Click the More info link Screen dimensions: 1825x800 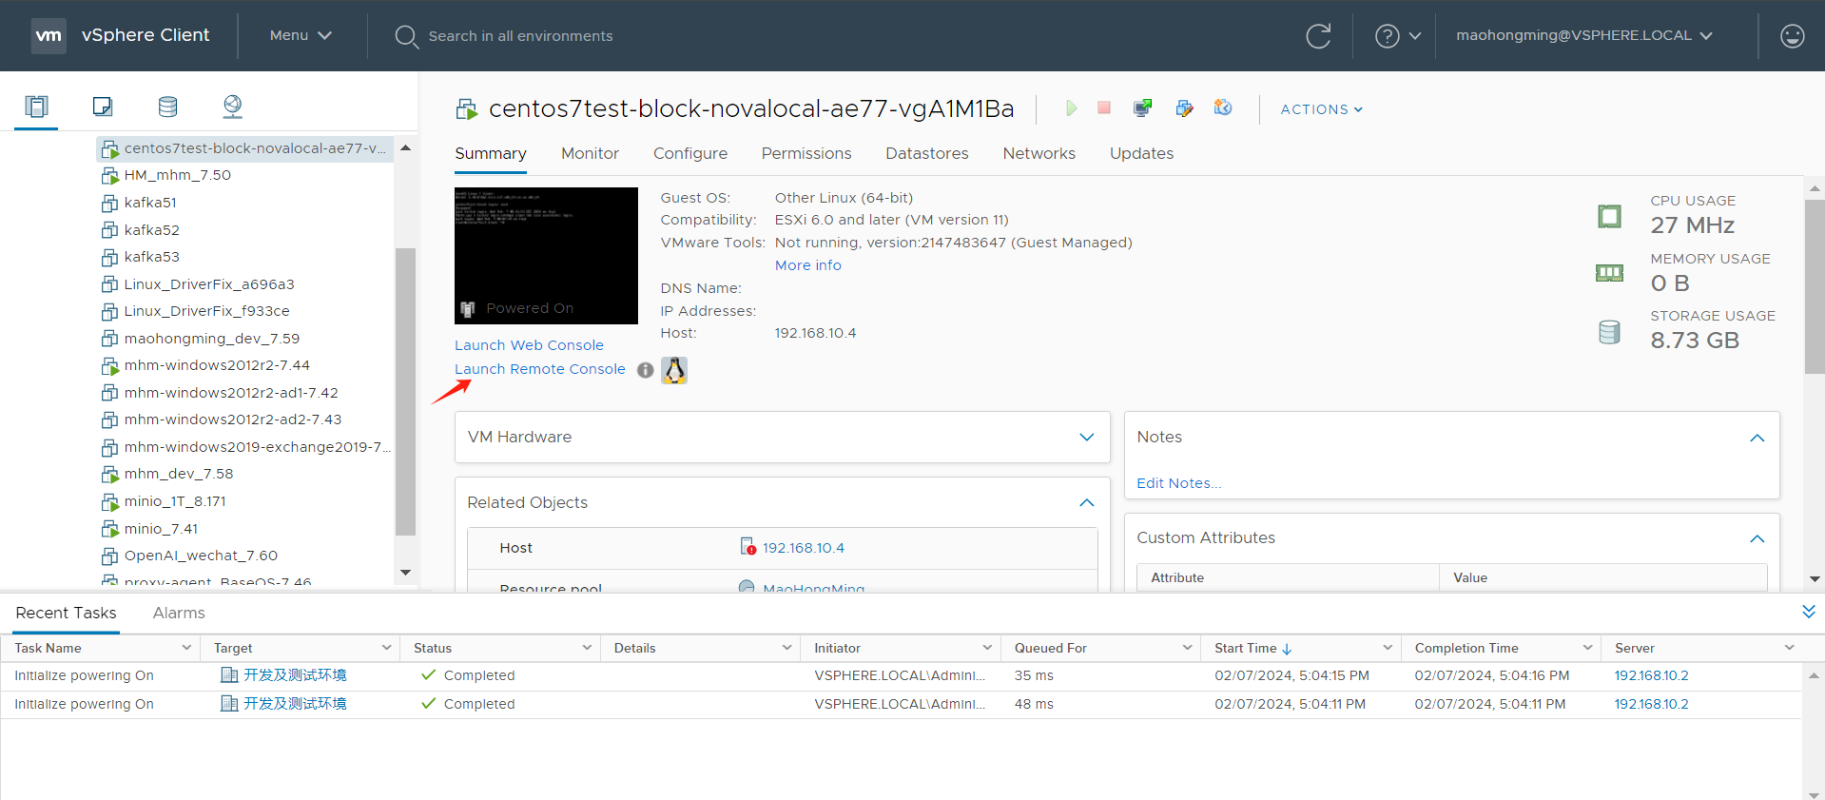click(x=808, y=265)
